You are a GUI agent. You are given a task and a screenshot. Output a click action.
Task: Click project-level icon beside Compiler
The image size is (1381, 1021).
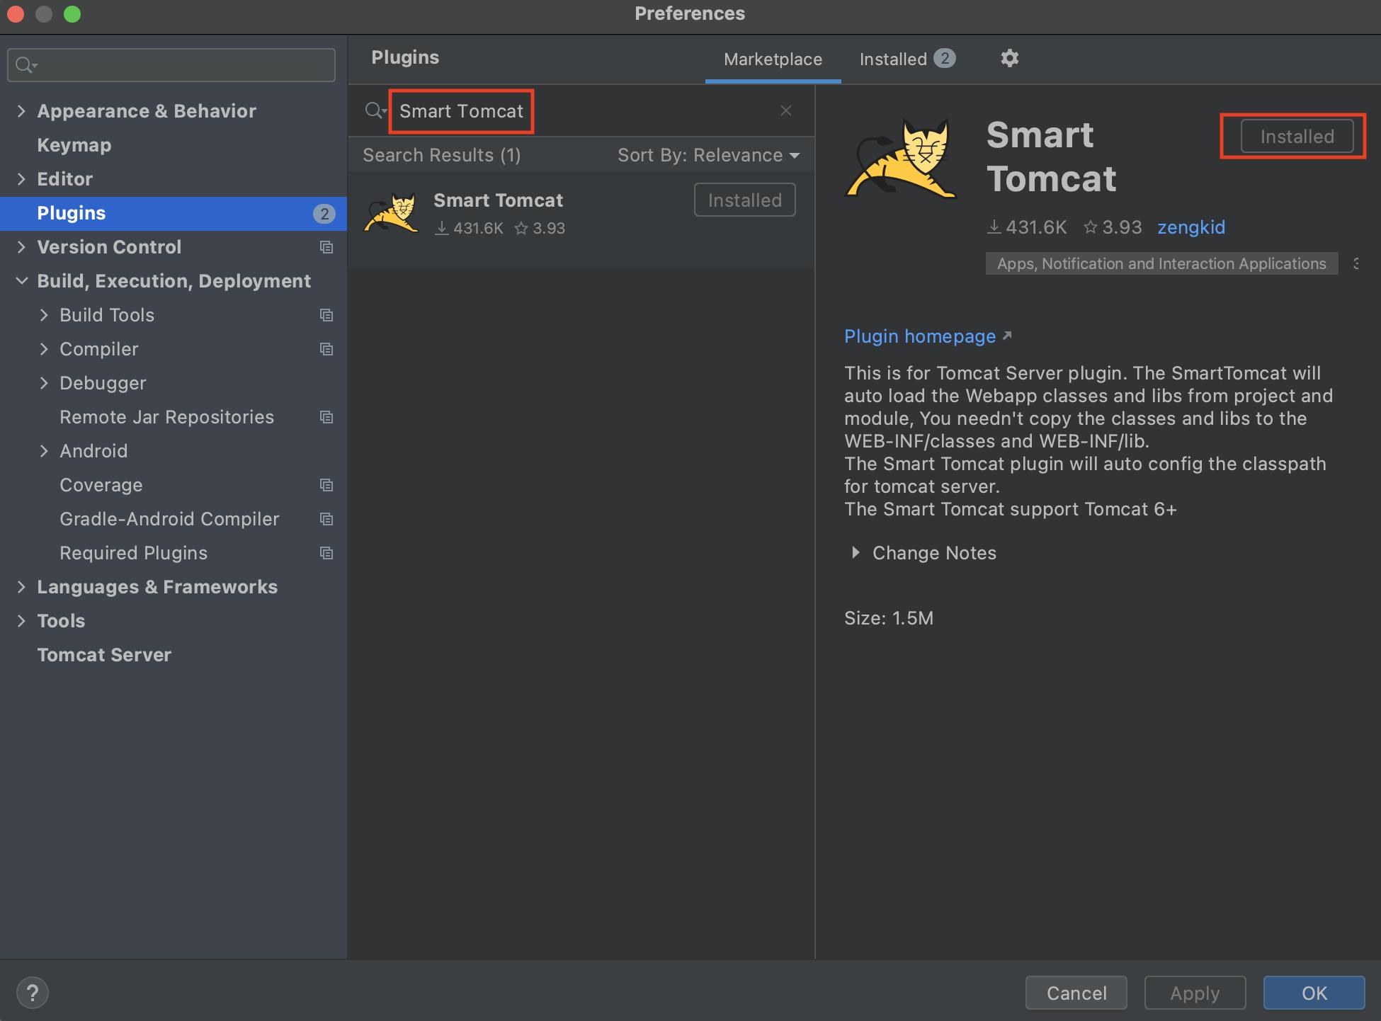(x=326, y=349)
